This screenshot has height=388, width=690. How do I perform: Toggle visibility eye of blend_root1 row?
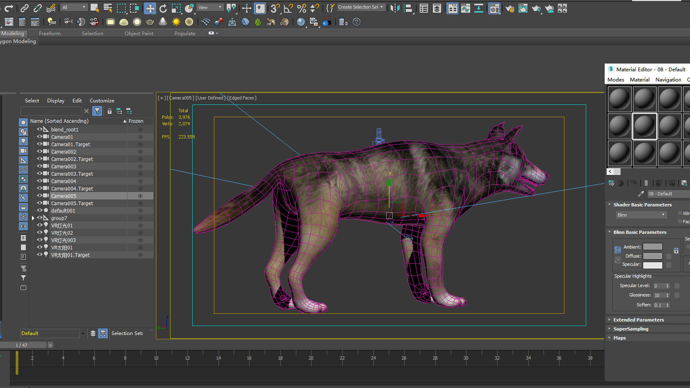(x=40, y=129)
